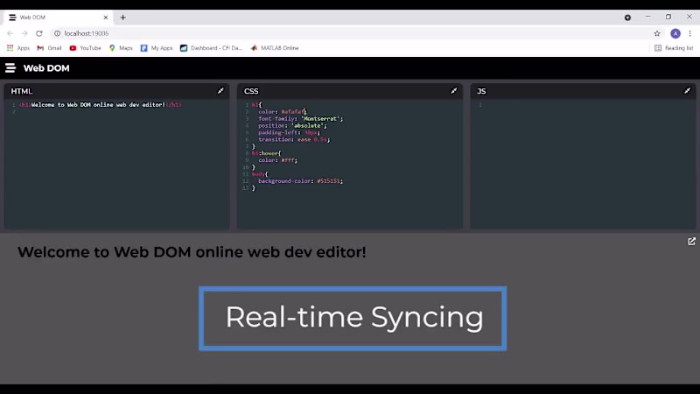Screen dimensions: 700x394
Task: Open the My Apps bookmark
Action: pos(157,48)
